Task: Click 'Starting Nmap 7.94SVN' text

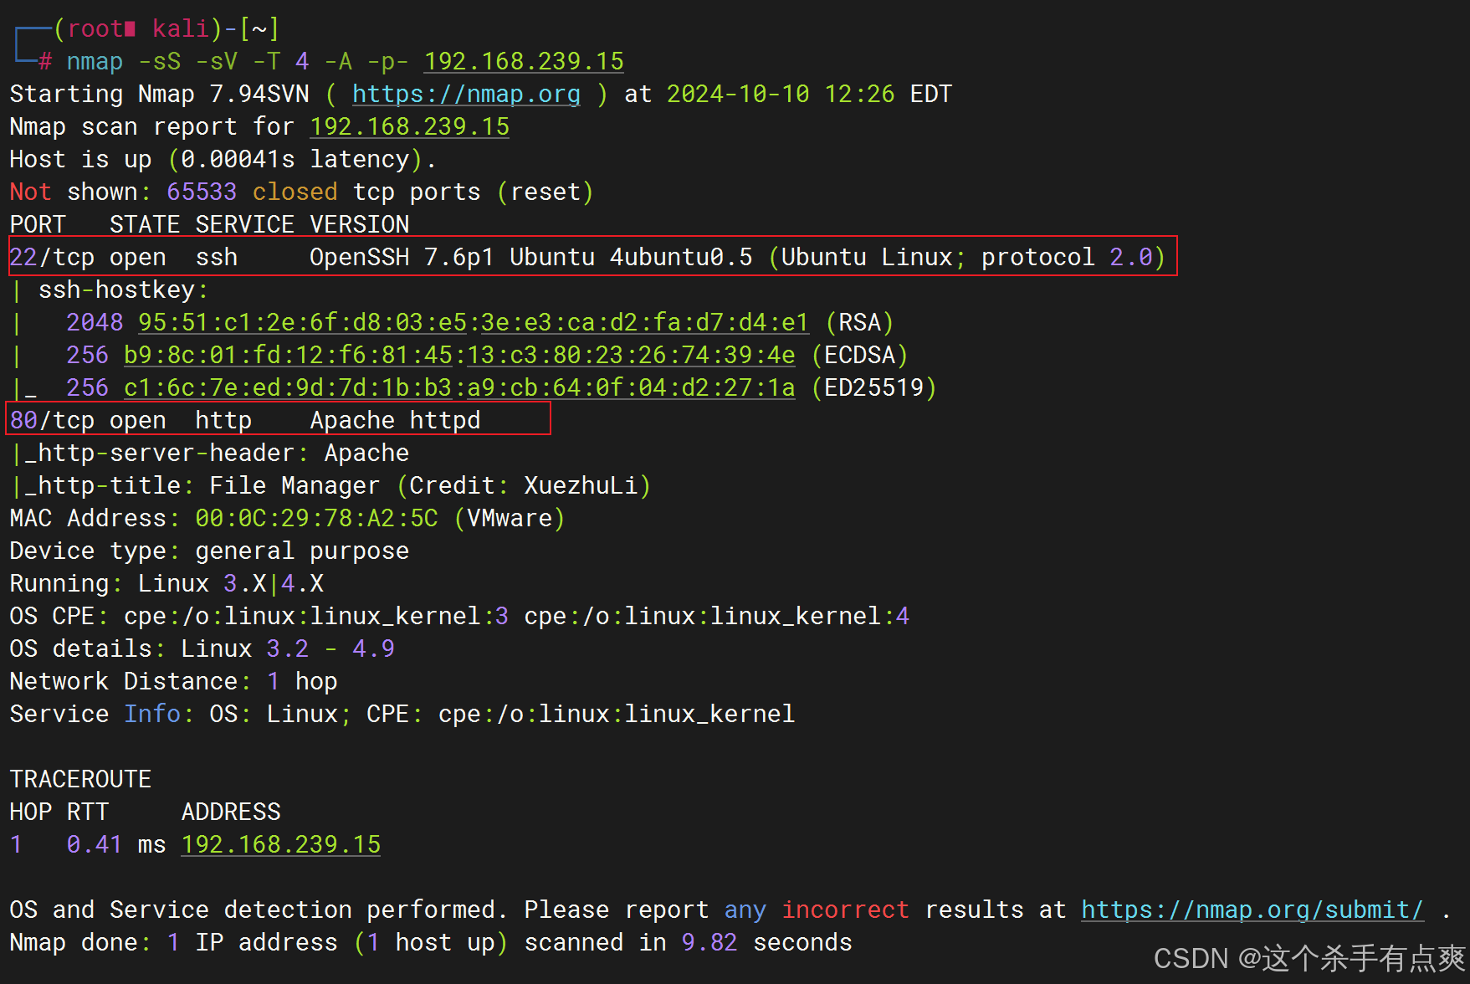Action: (x=159, y=95)
